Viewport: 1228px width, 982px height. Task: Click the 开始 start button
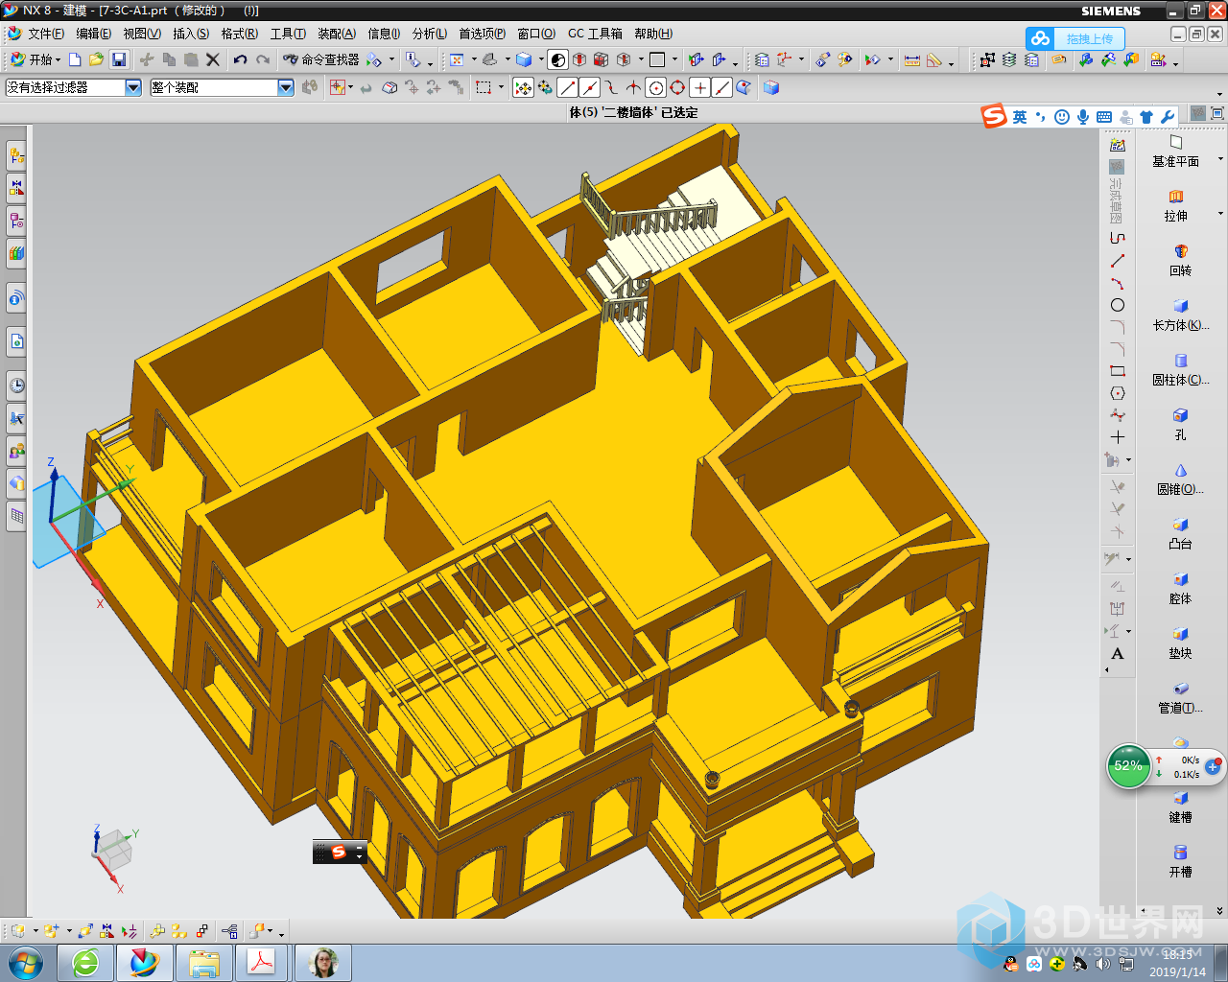tap(32, 59)
